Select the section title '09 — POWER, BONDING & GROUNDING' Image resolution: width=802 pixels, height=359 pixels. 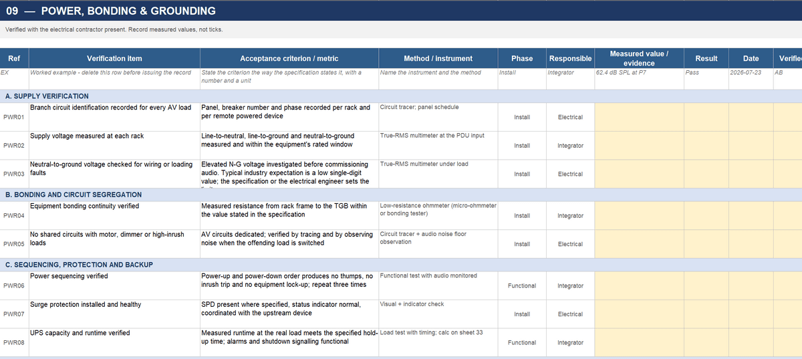pos(110,11)
